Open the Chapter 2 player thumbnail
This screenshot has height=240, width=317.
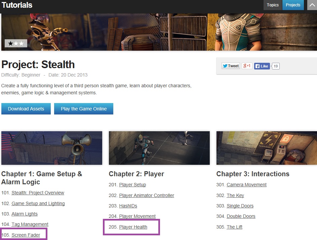click(x=159, y=148)
